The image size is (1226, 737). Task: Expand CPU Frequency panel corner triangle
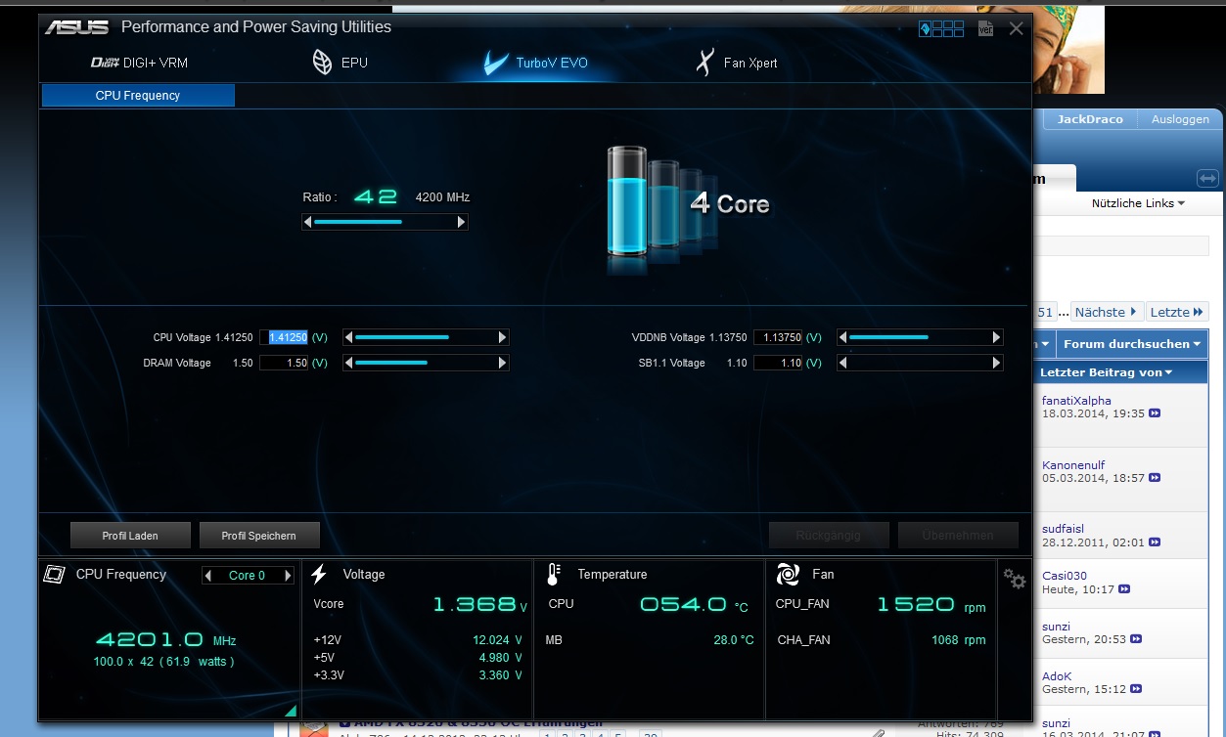[x=291, y=711]
